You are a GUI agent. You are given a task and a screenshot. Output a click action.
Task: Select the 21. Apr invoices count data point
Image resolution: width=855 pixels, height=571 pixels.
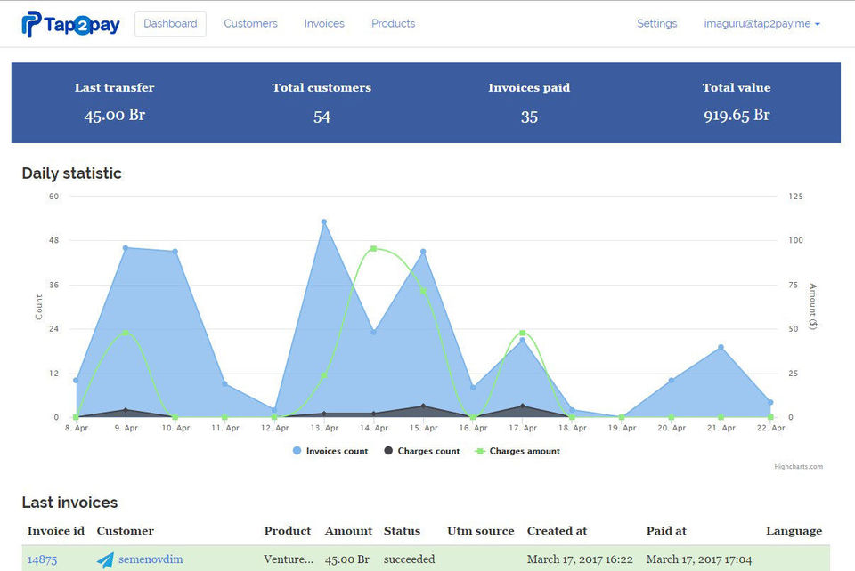(x=721, y=348)
